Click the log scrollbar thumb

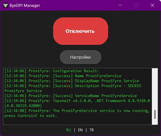coord(155,114)
